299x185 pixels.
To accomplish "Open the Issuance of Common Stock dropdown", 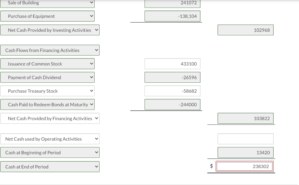I will (48, 64).
